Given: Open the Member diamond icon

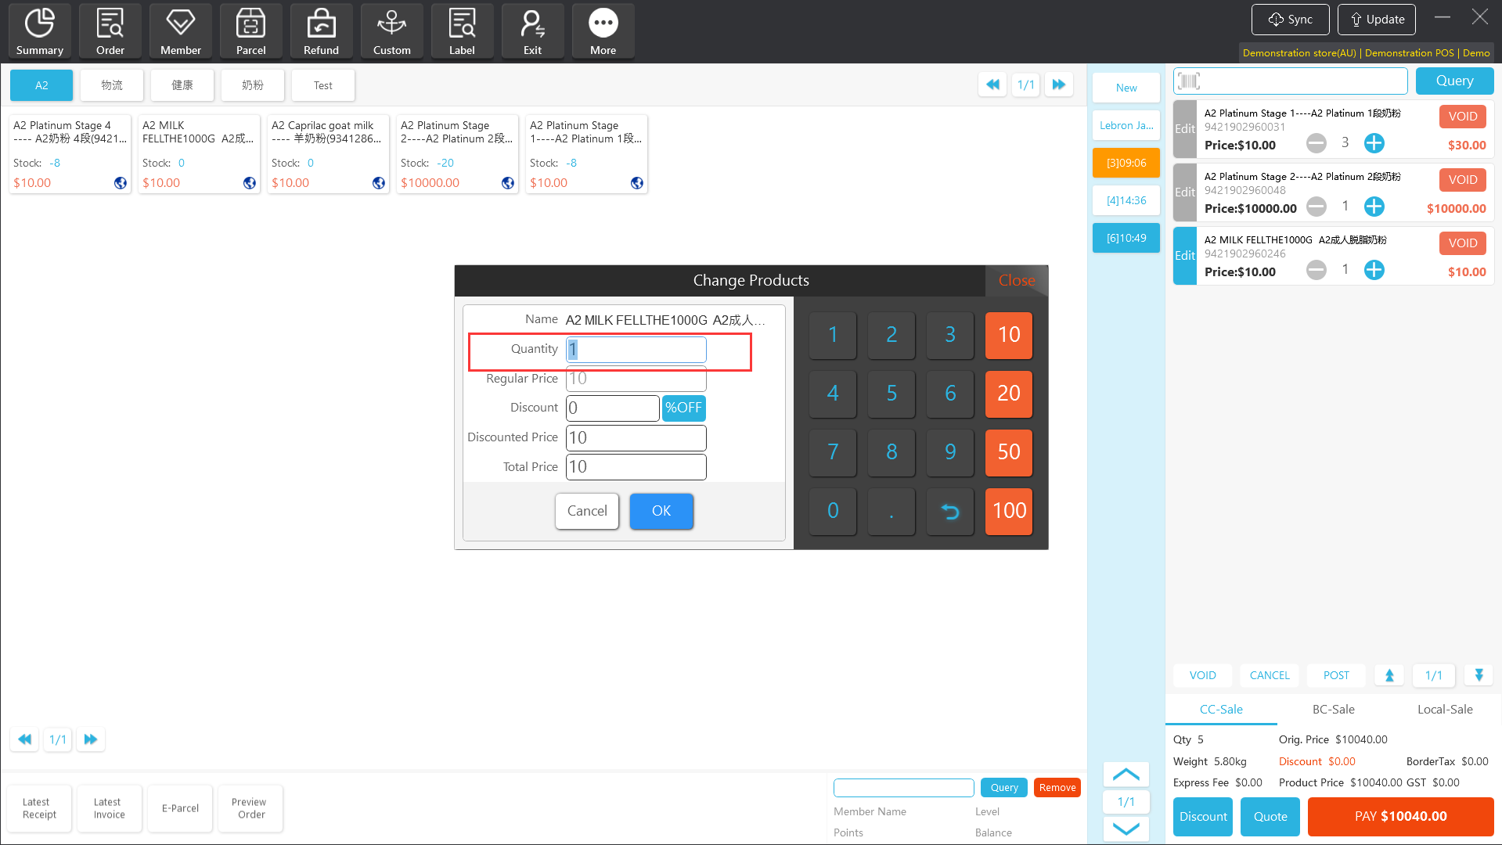Looking at the screenshot, I should tap(180, 31).
